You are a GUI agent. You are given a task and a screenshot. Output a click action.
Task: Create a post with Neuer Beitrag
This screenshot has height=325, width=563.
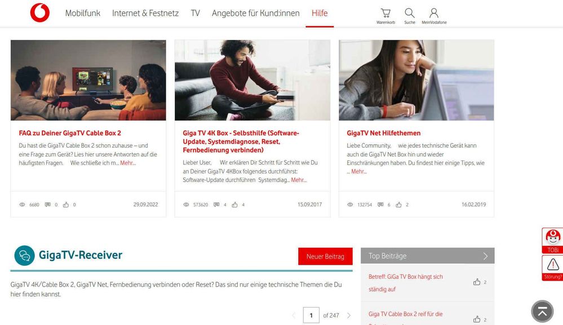pyautogui.click(x=325, y=256)
